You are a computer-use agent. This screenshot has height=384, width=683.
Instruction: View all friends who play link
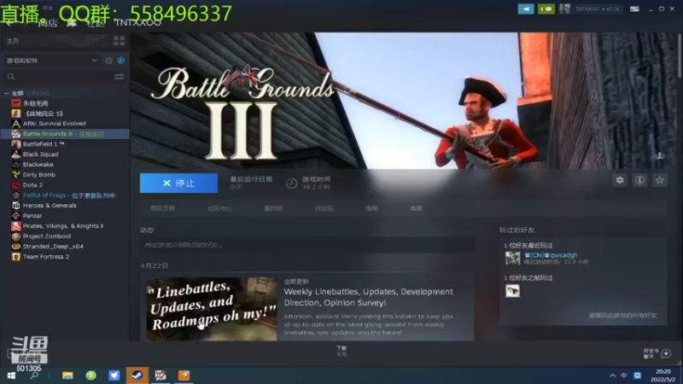point(622,315)
